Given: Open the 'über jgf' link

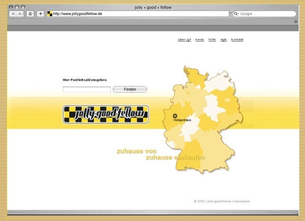Looking at the screenshot, I should (185, 39).
